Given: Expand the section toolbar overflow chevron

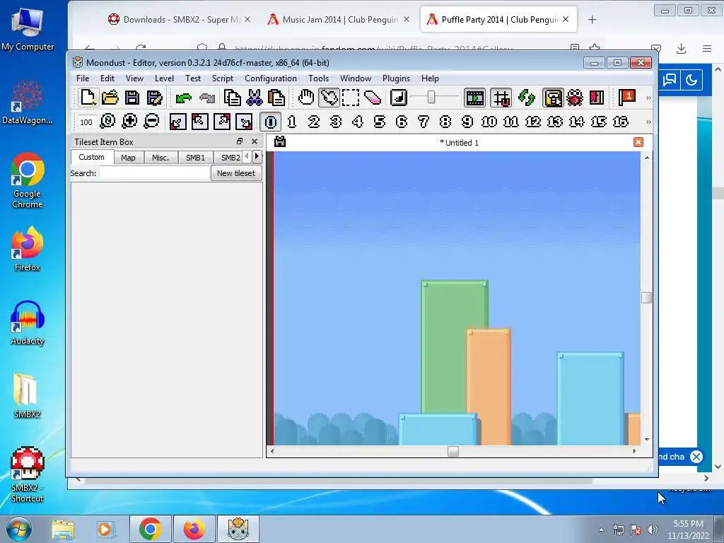Looking at the screenshot, I should pos(648,122).
